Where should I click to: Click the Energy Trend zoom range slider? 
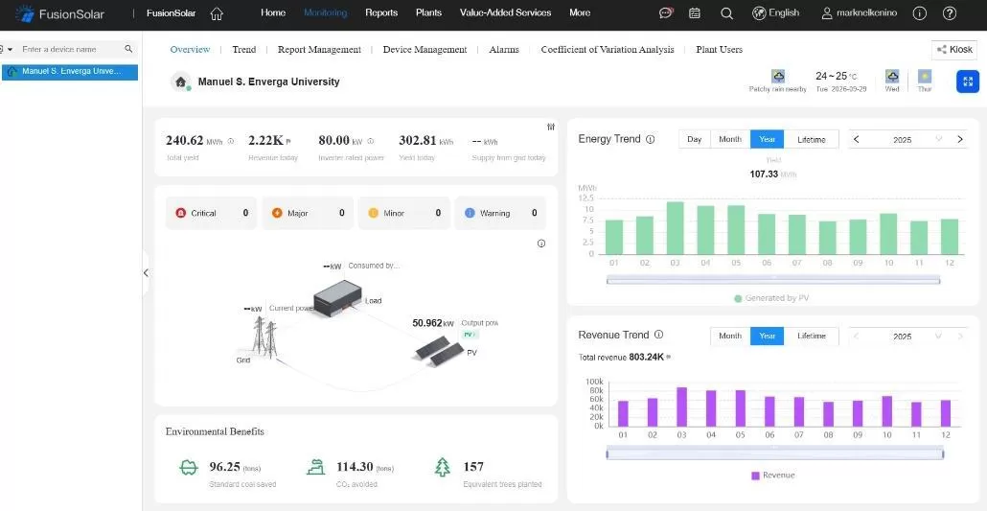coord(773,280)
